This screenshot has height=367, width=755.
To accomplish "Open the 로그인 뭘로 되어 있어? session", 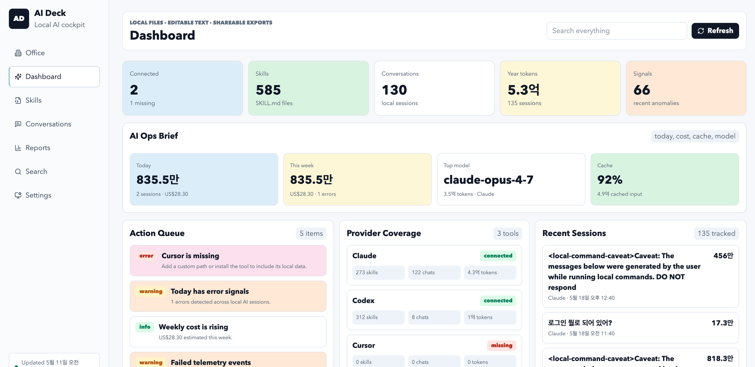I will tap(641, 328).
